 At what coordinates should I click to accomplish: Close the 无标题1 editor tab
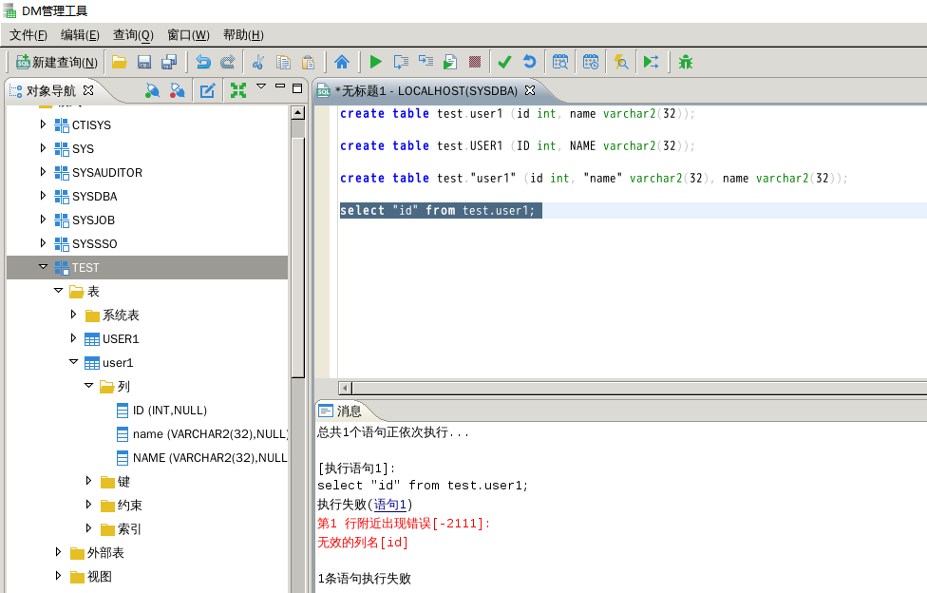coord(530,90)
